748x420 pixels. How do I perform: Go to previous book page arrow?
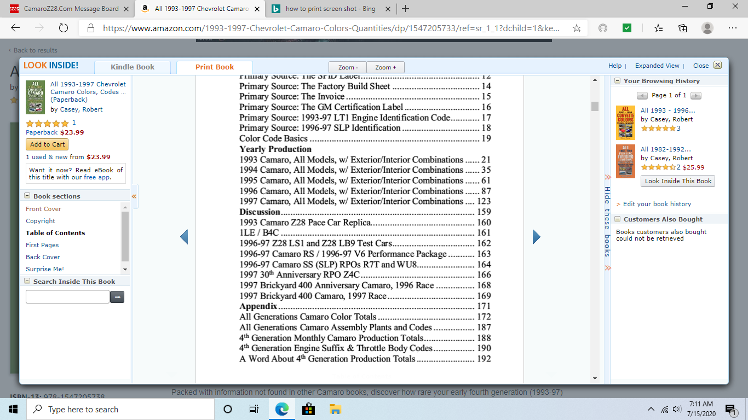(184, 237)
